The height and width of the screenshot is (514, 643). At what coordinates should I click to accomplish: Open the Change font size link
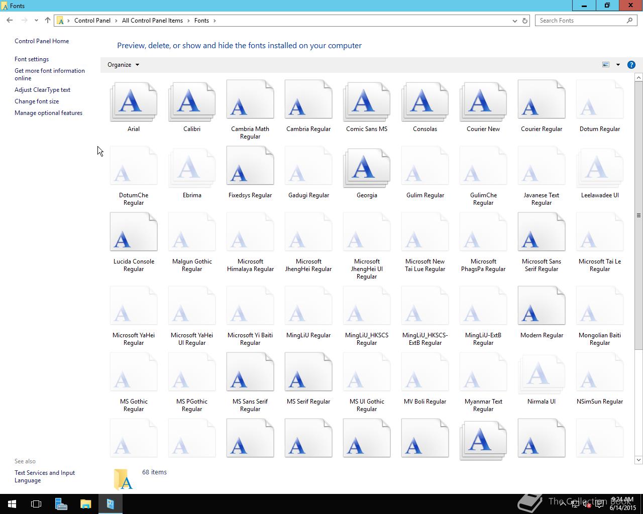(37, 101)
